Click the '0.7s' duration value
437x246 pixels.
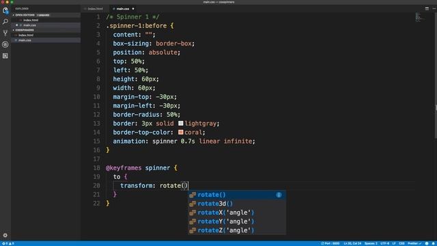pos(188,141)
